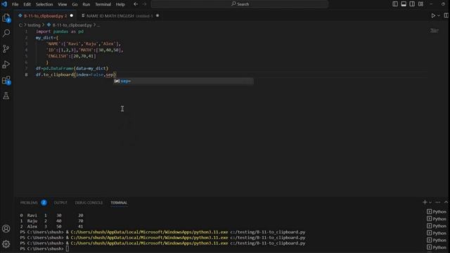450x253 pixels.
Task: Click the VS Code logo icon
Action: [x=4, y=4]
